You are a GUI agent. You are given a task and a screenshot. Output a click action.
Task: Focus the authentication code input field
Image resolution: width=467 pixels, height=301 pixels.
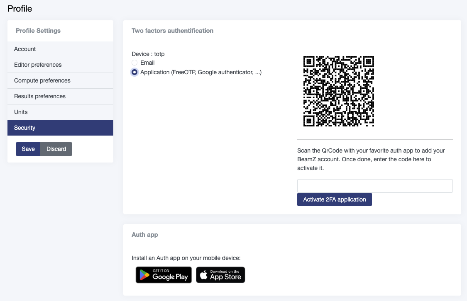click(374, 186)
